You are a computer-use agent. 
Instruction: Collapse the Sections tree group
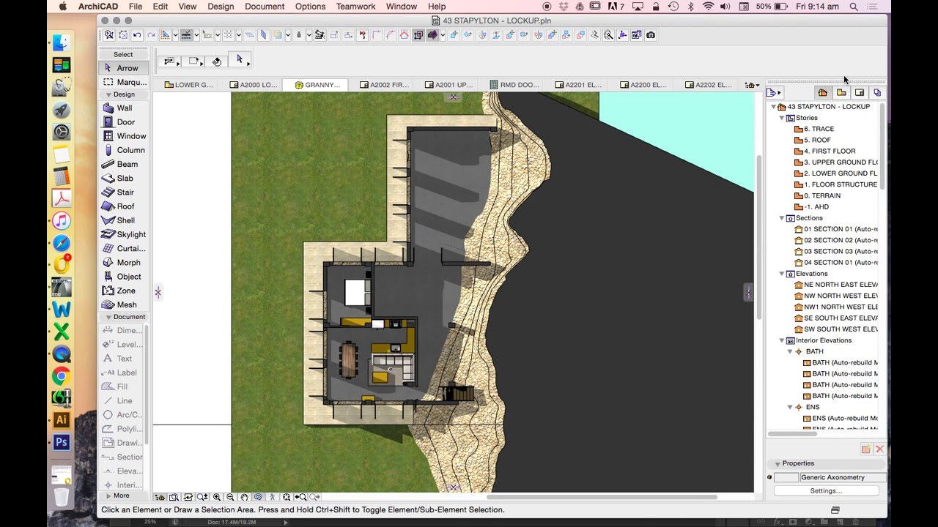coord(782,218)
